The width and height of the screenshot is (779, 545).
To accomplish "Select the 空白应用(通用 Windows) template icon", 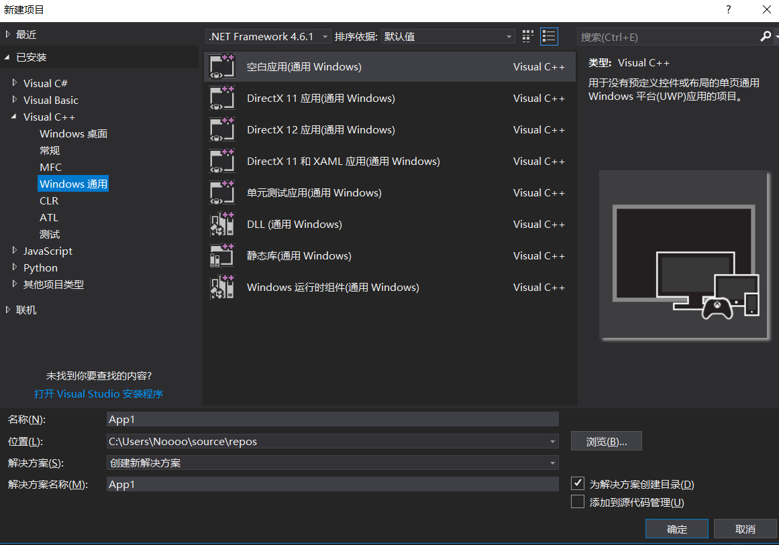I will [x=222, y=66].
